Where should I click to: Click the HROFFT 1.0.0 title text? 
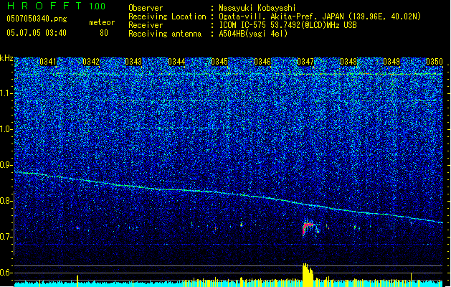point(56,6)
